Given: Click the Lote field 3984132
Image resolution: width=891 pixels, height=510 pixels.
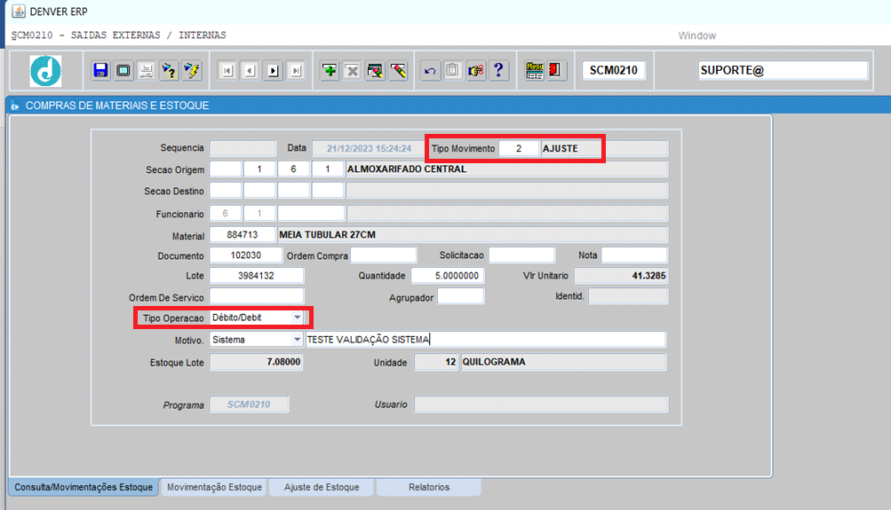Looking at the screenshot, I should [256, 276].
